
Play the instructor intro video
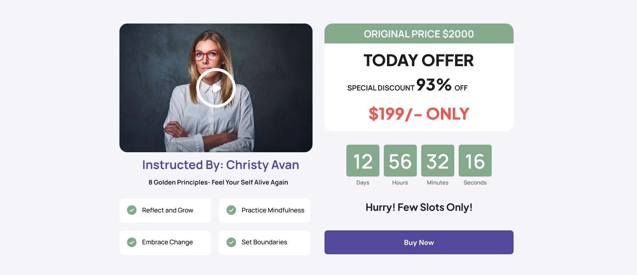[x=216, y=88]
